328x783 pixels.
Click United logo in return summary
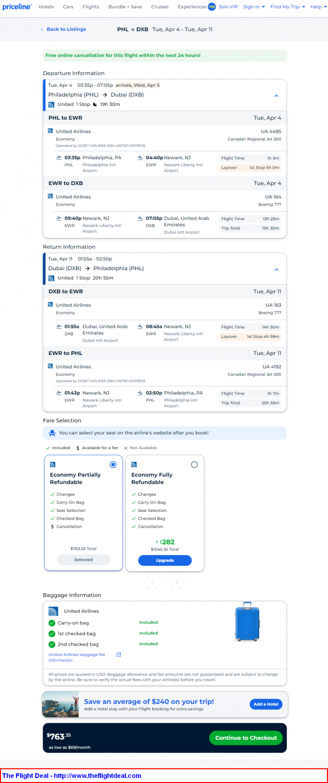51,278
